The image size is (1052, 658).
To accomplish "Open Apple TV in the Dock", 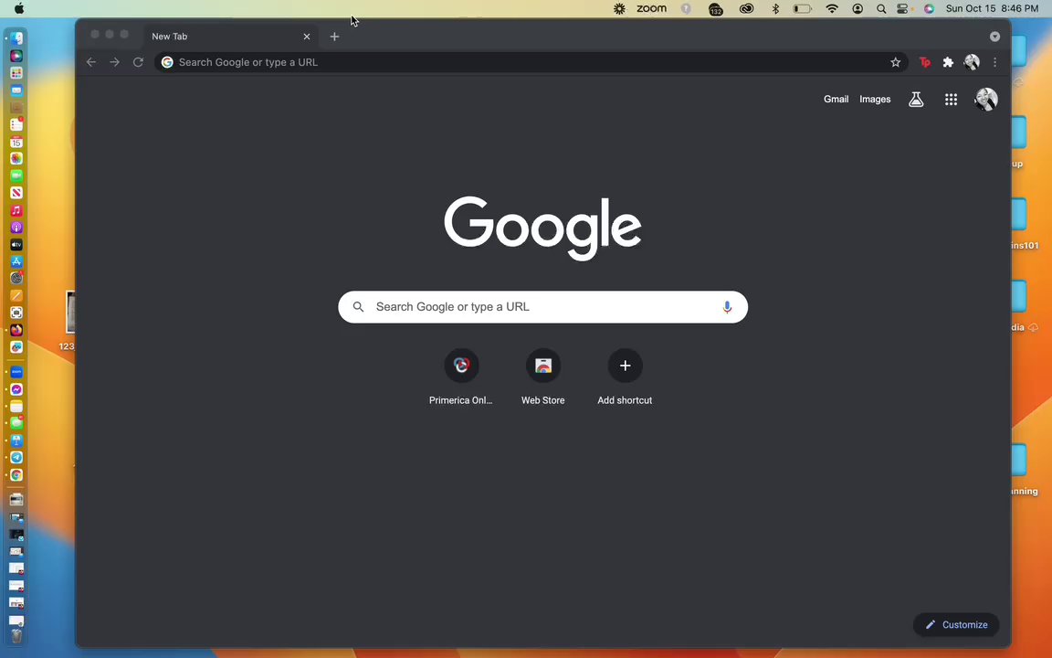I will (16, 244).
